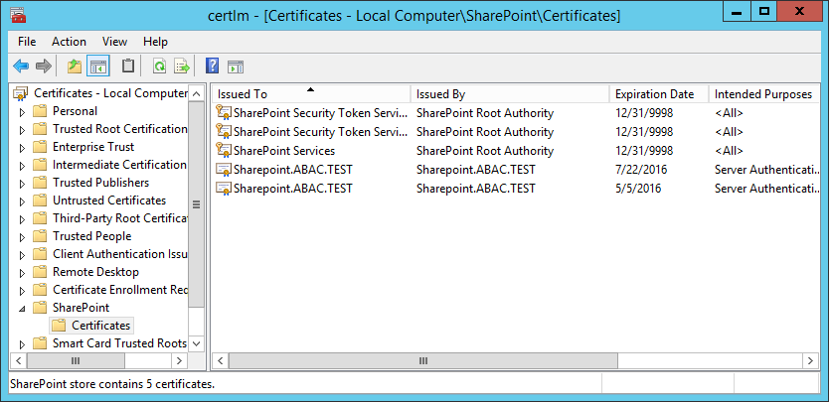This screenshot has height=402, width=829.
Task: Open the File menu
Action: [27, 42]
